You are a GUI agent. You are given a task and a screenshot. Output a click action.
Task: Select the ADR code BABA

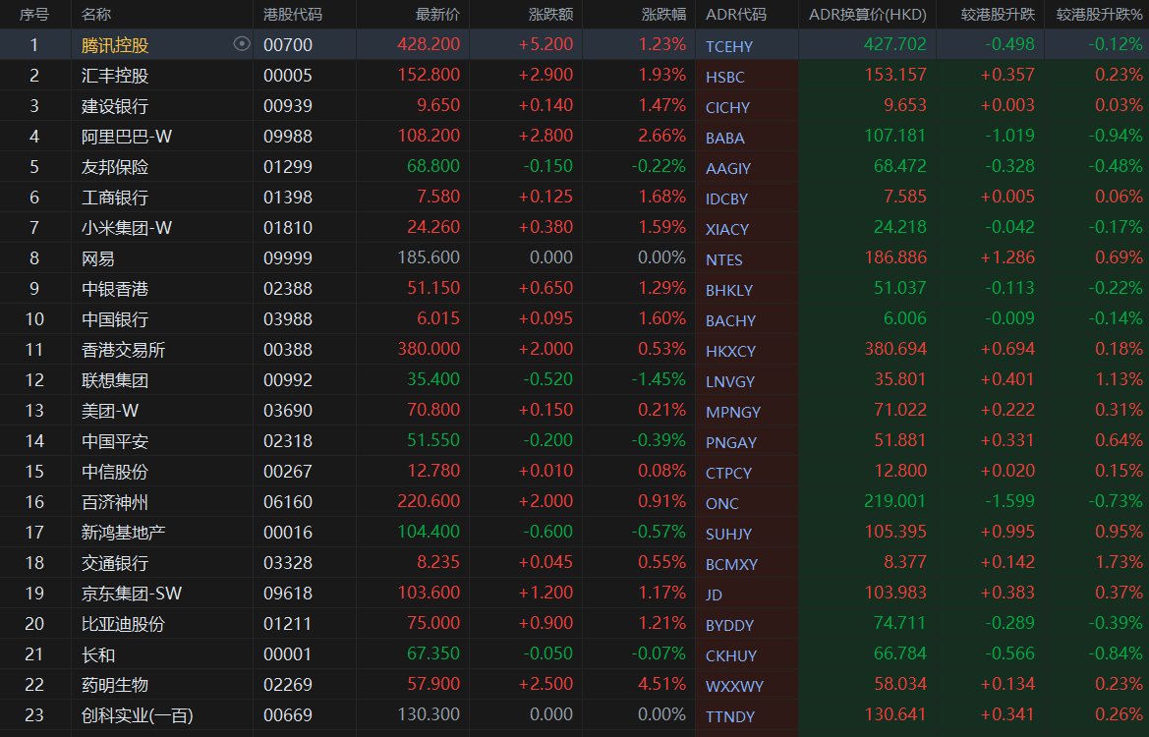[x=724, y=138]
